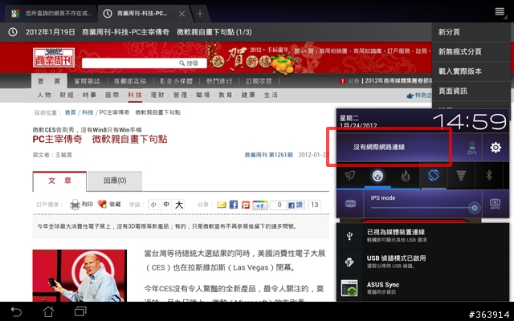Toggle Wi-Fi in quick settings
This screenshot has height=321, width=514.
point(461,176)
